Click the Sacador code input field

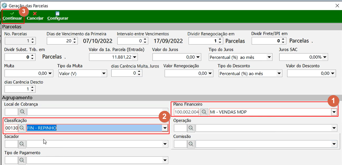click(11, 144)
